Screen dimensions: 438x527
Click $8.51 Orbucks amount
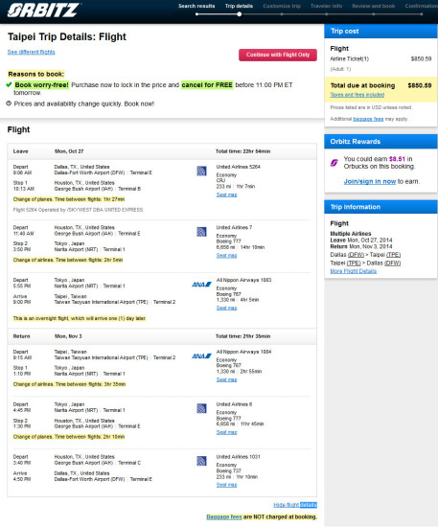click(397, 159)
